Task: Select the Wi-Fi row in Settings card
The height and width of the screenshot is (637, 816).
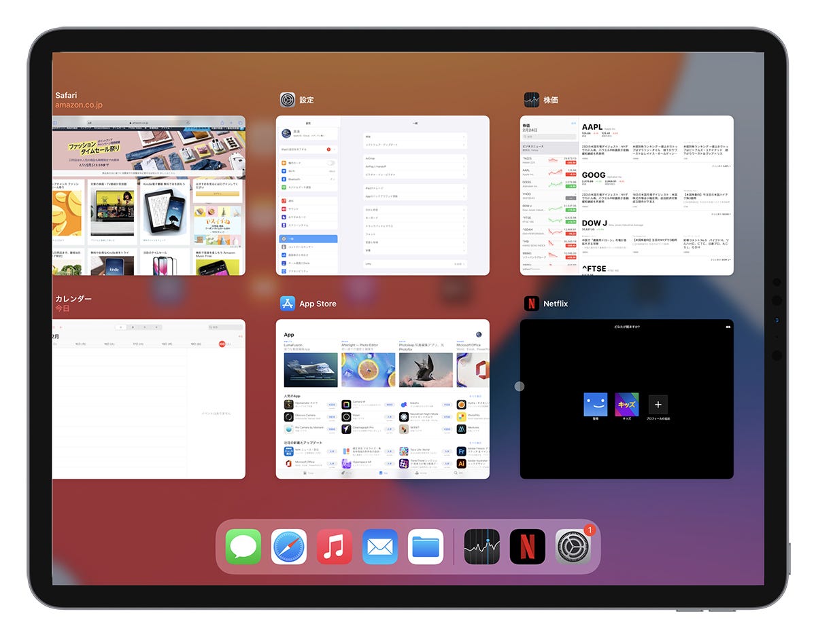Action: [x=308, y=171]
